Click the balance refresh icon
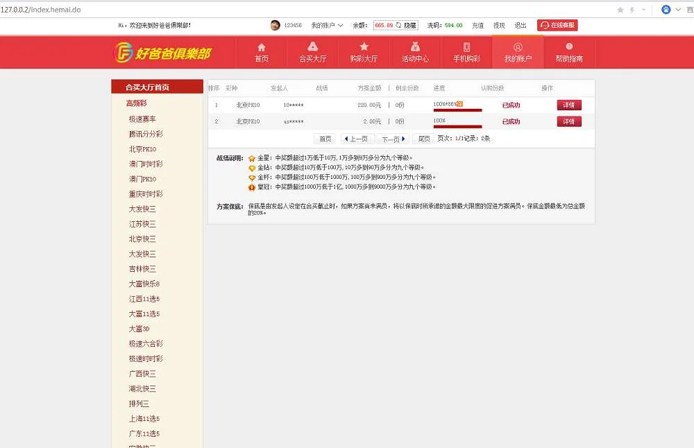Screen dimensions: 694x448 click(398, 25)
